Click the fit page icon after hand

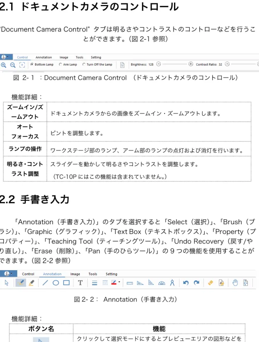[x=245, y=283]
